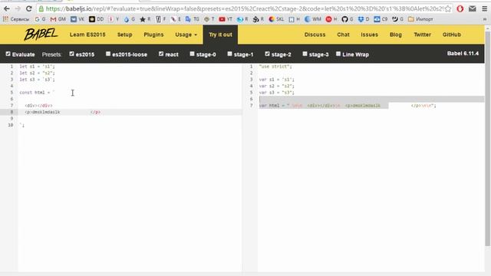Open the Plugins page
The height and width of the screenshot is (276, 491).
(153, 34)
